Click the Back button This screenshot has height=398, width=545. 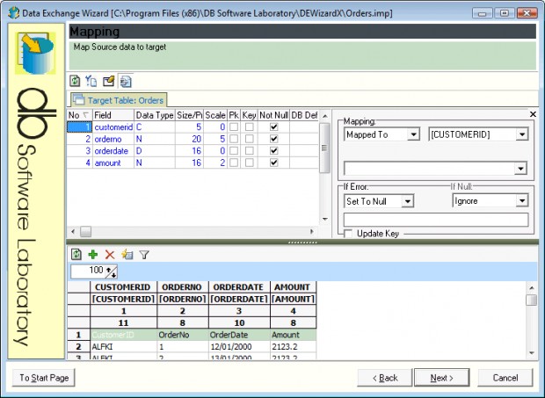click(385, 378)
